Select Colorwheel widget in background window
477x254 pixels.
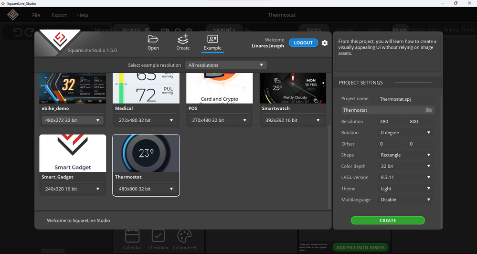(x=184, y=240)
